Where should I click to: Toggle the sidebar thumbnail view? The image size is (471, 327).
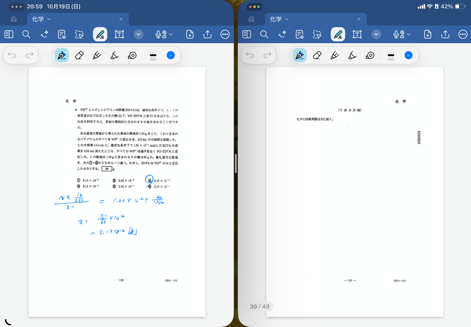(x=8, y=34)
